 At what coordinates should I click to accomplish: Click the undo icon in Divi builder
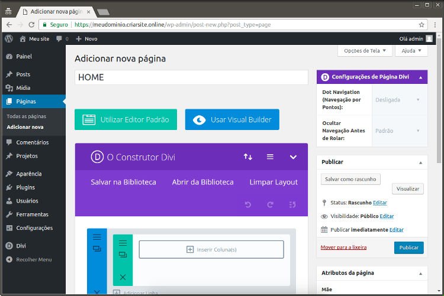pos(248,204)
